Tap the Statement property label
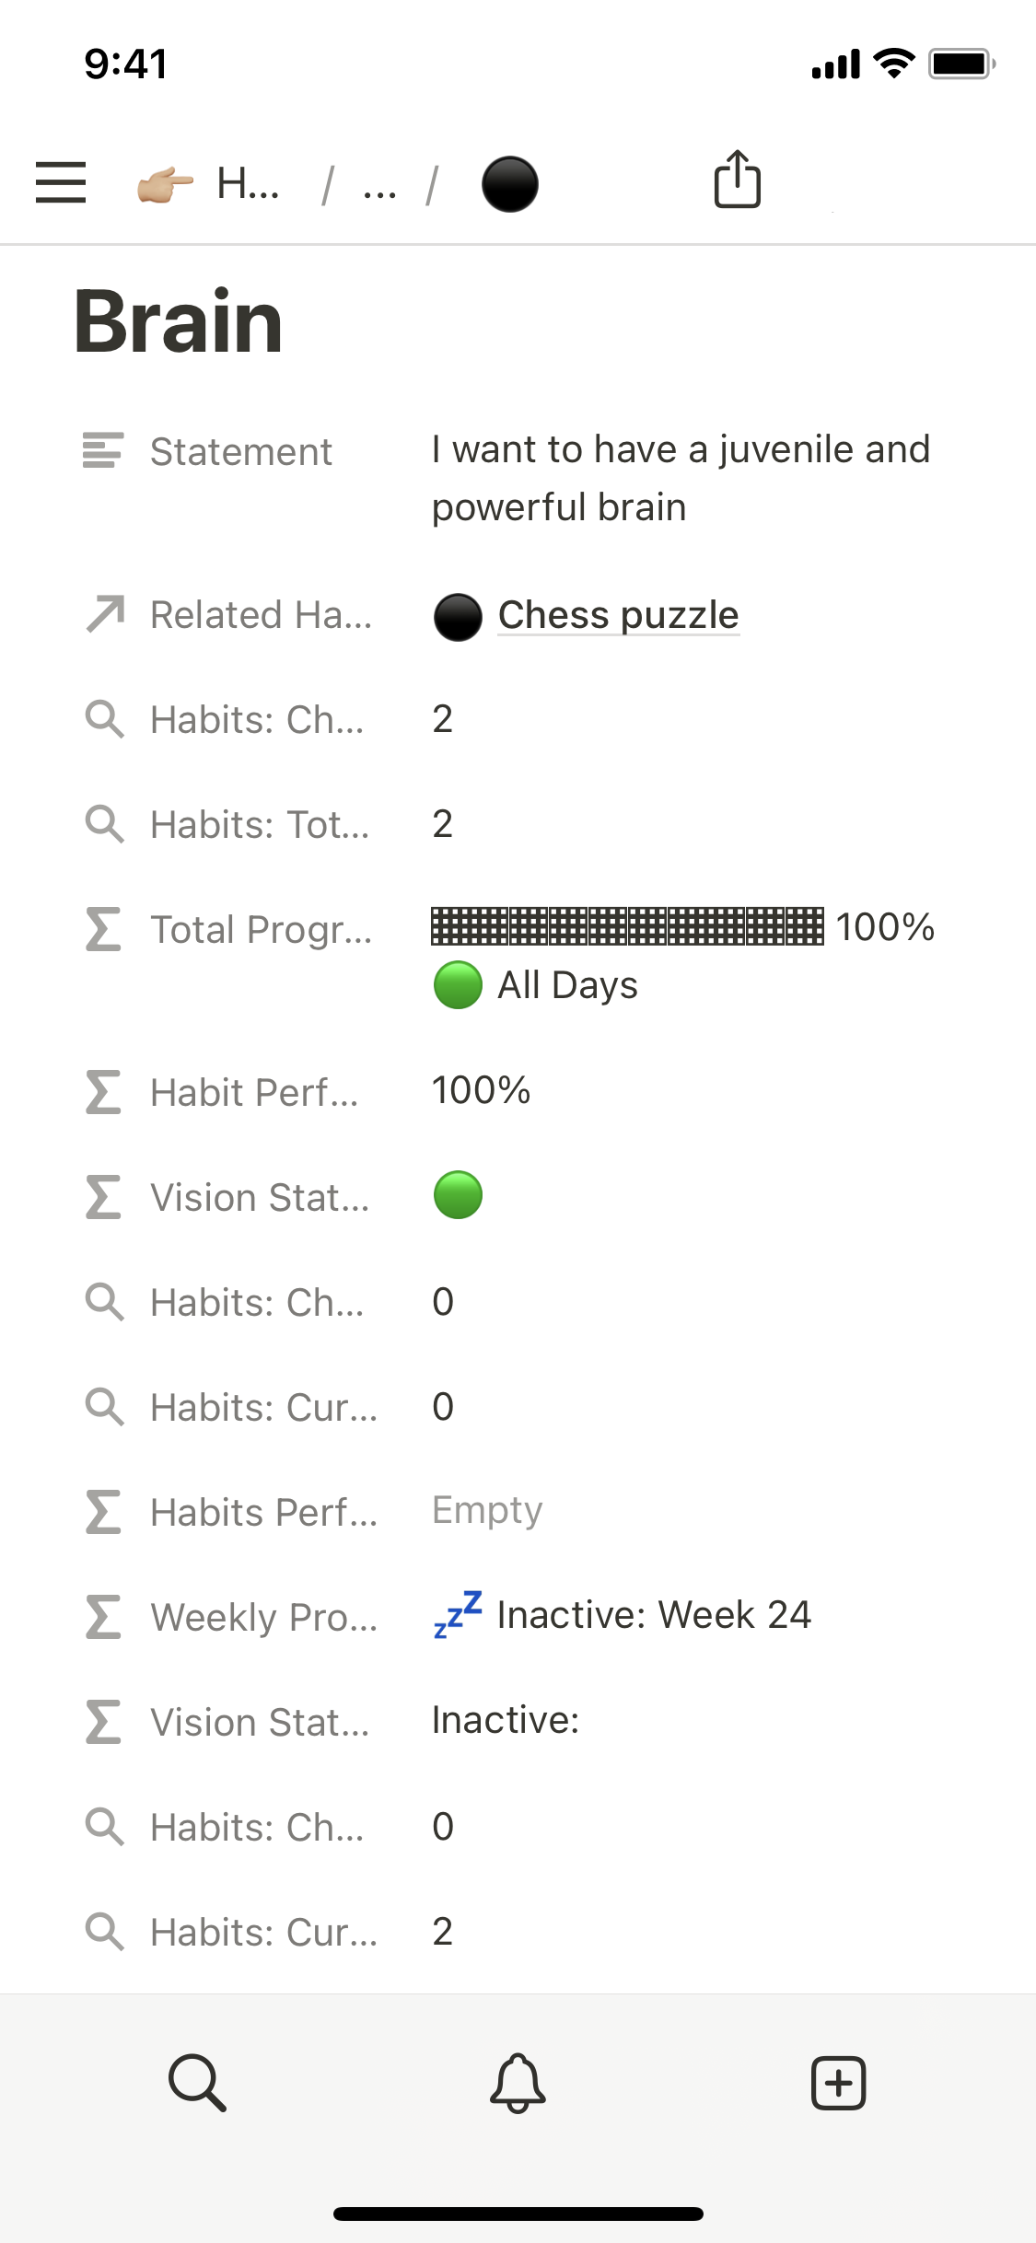 pos(240,452)
